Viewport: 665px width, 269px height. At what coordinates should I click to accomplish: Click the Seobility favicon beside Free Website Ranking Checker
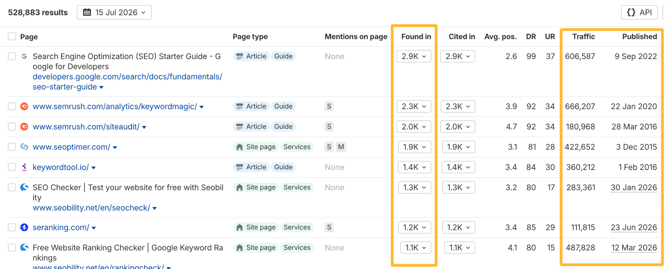point(24,248)
